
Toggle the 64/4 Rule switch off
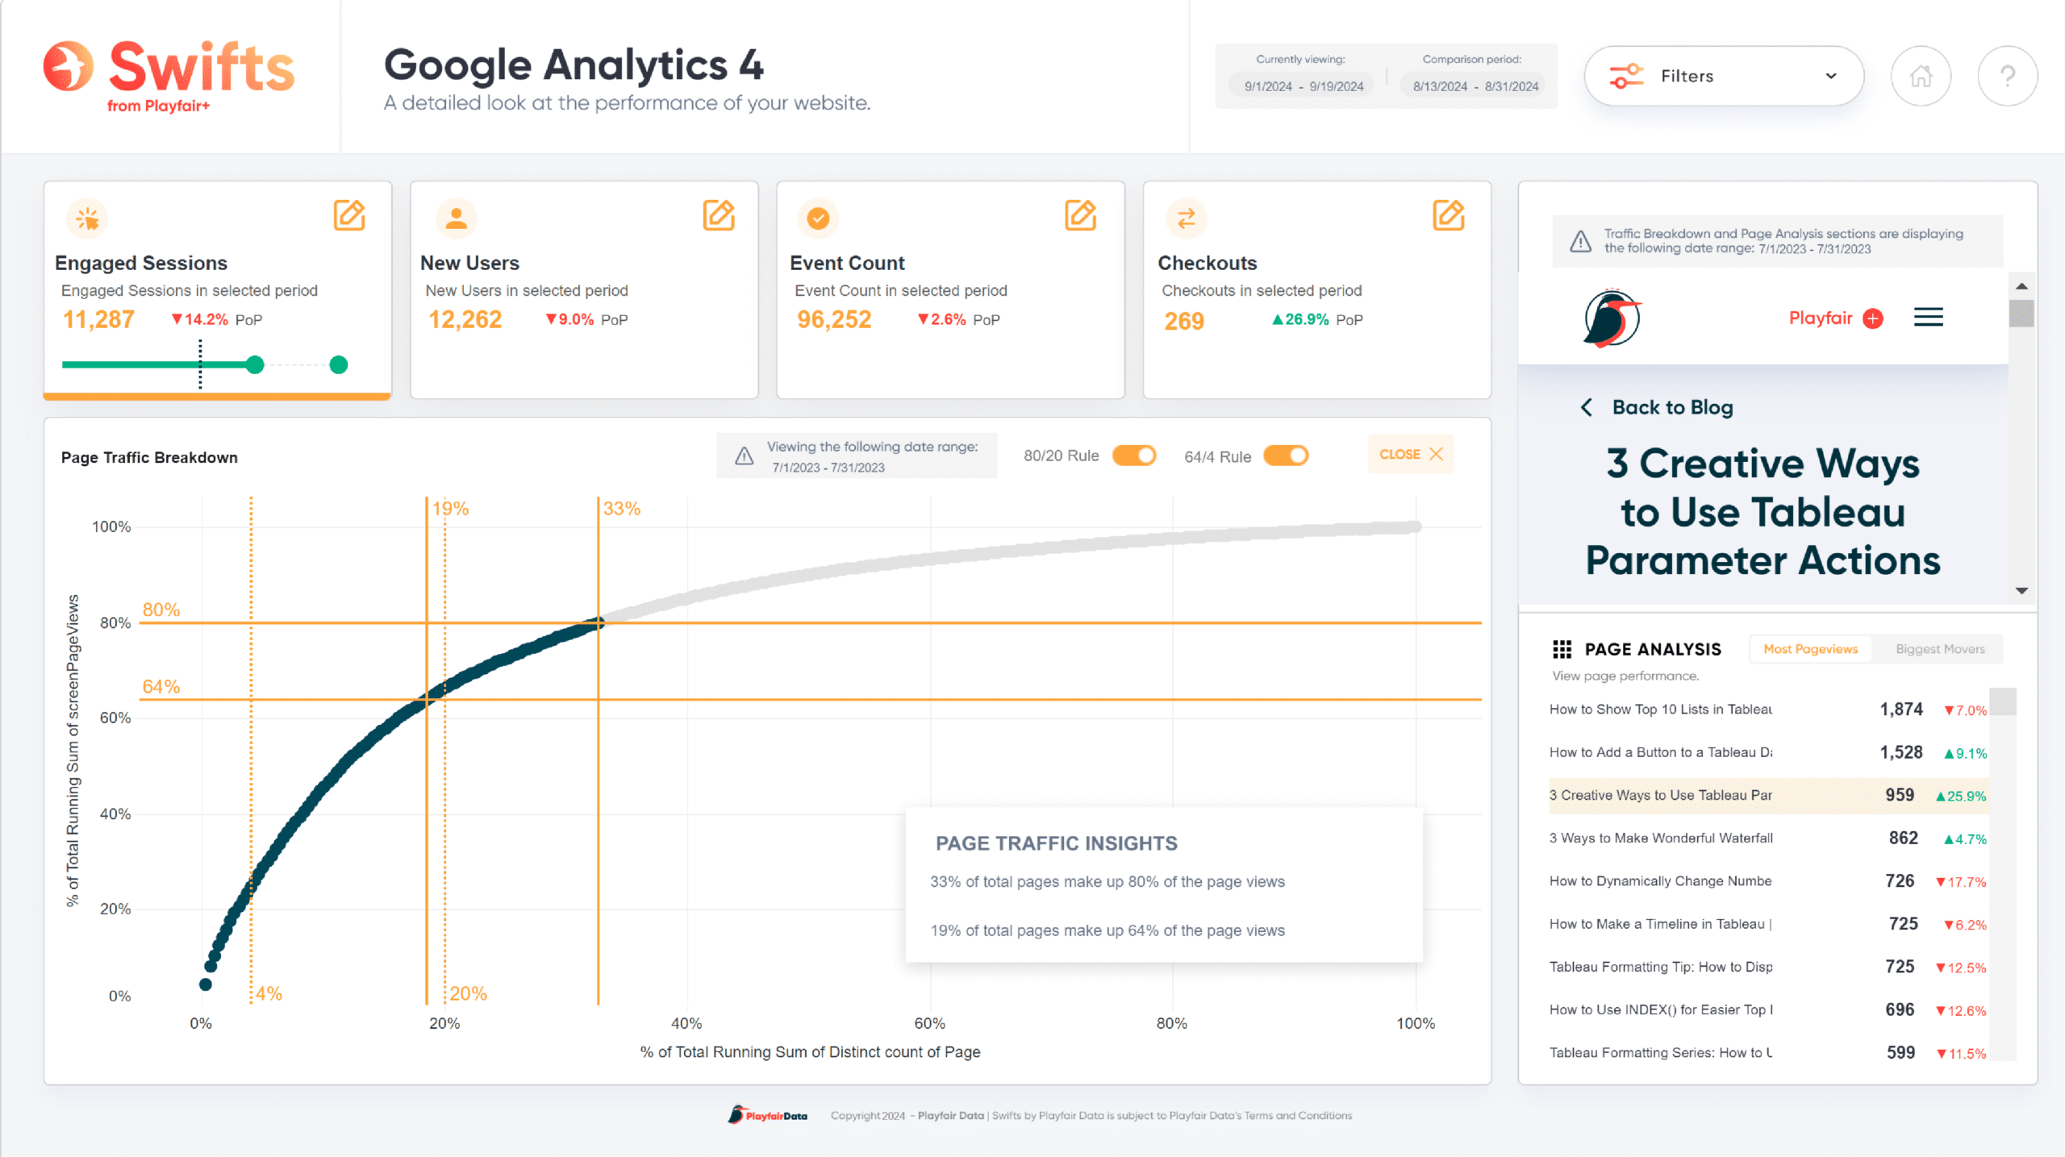click(x=1283, y=454)
